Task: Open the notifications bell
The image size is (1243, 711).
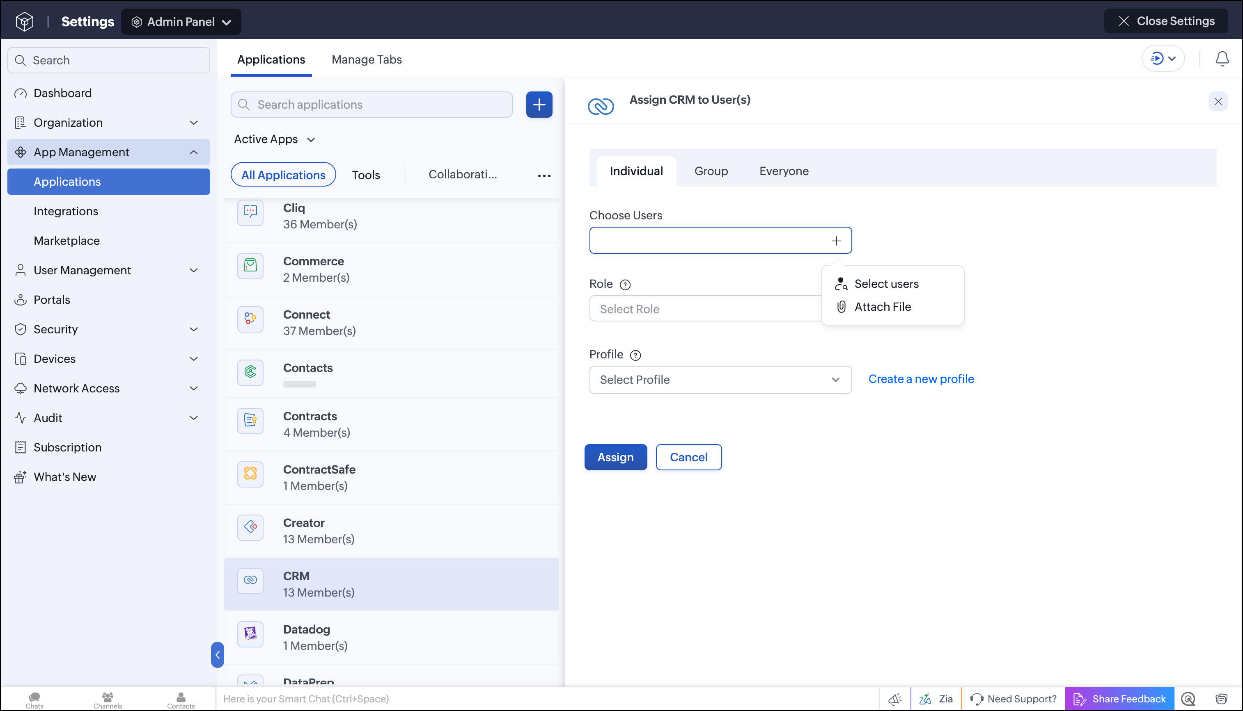Action: click(1222, 59)
